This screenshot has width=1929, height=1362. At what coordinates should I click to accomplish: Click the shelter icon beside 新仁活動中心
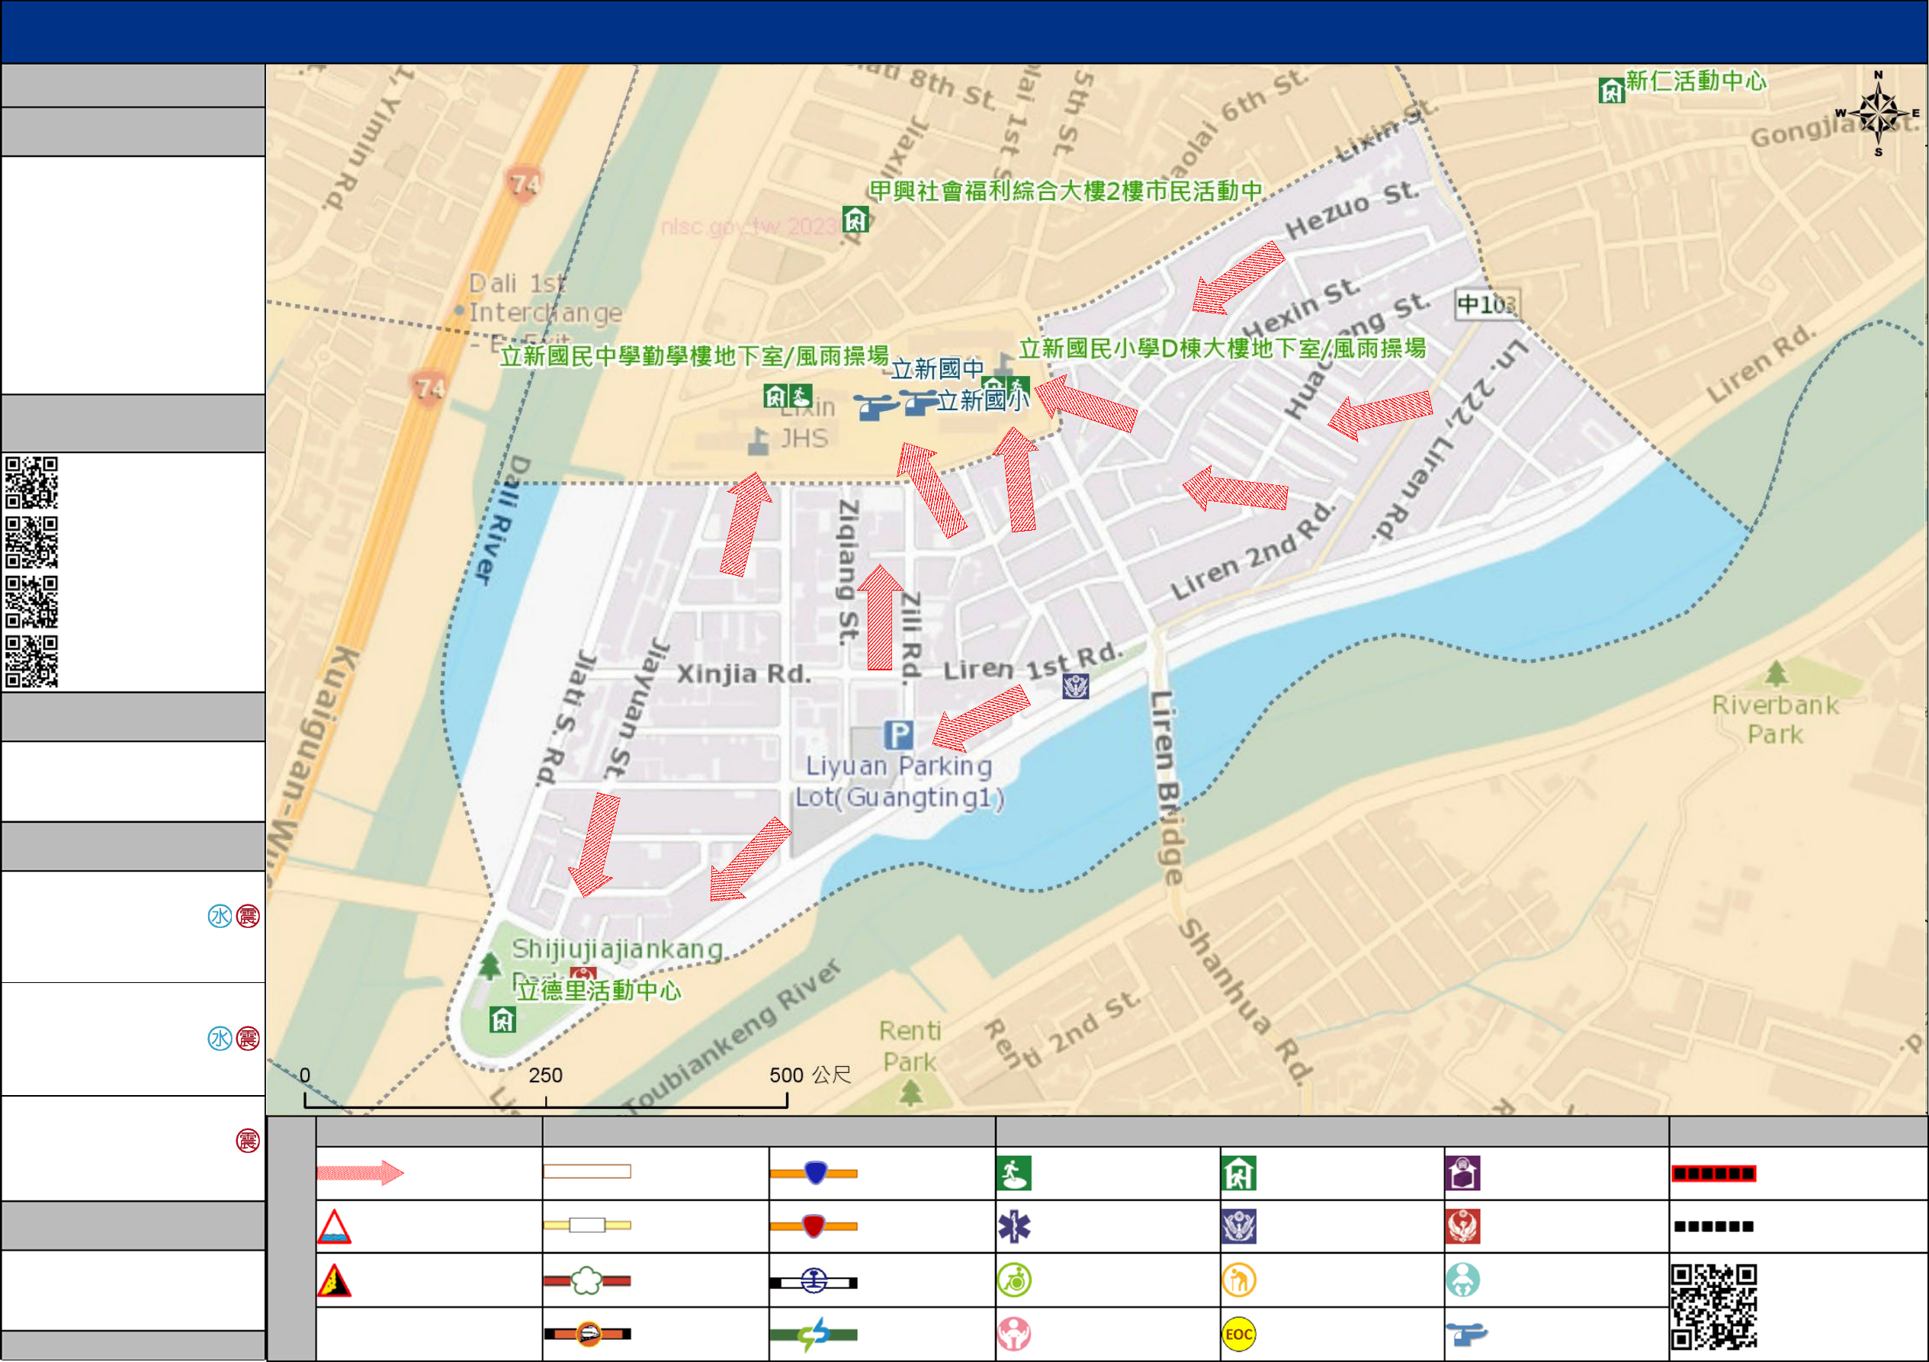(x=1611, y=90)
